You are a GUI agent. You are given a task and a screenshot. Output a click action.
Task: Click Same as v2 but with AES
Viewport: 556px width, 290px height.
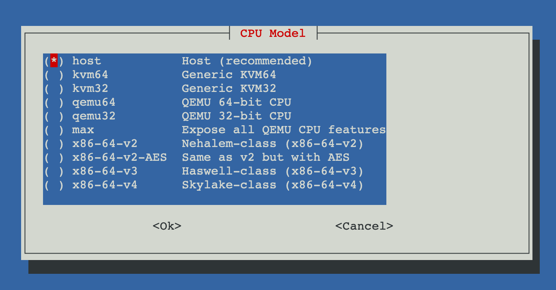point(265,158)
